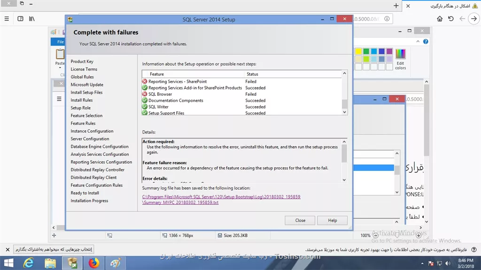Click Feature Selection step in sidebar
Screen dimensions: 481x270
click(x=86, y=116)
